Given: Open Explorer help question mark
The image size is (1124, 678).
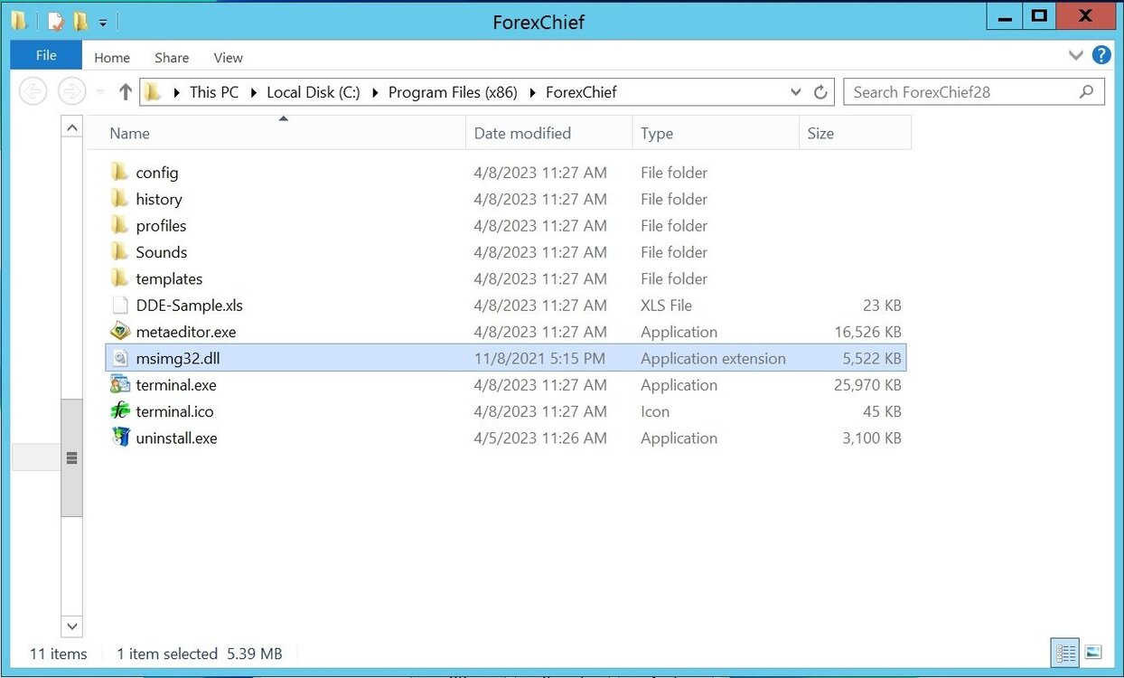Looking at the screenshot, I should 1101,55.
